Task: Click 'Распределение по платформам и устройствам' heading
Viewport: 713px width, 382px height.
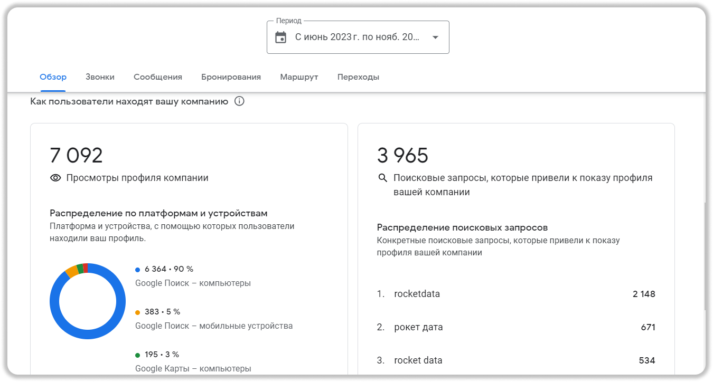Action: 158,214
